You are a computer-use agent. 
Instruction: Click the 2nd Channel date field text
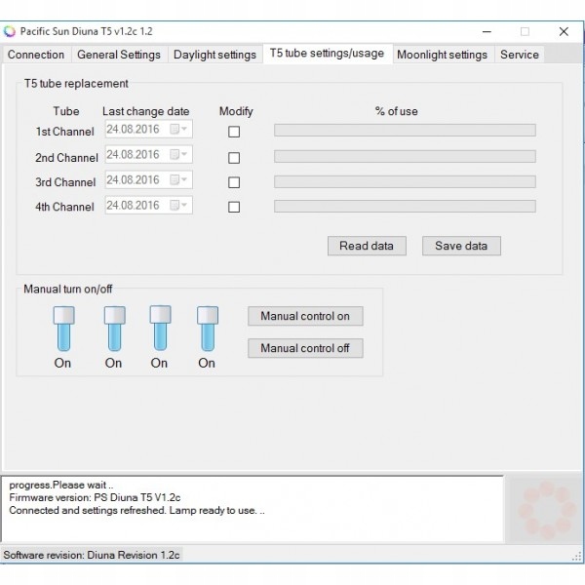[x=133, y=154]
